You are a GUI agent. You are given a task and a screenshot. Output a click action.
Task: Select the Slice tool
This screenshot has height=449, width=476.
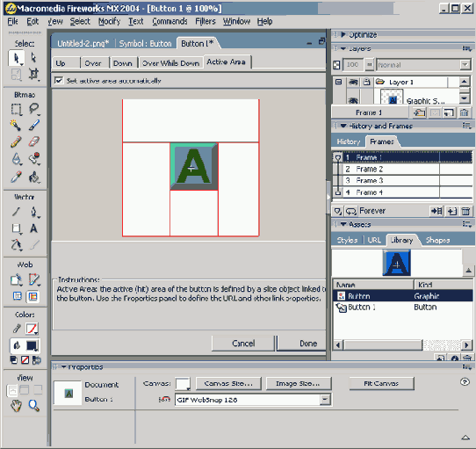pyautogui.click(x=34, y=279)
